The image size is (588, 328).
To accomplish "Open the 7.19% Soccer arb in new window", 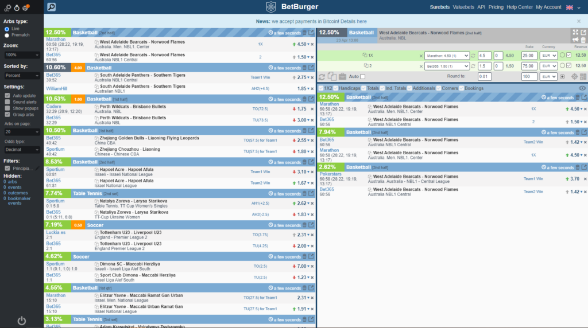I will coord(311,225).
